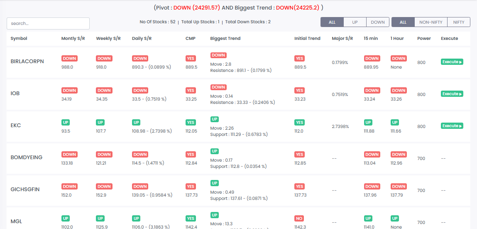Select ALL in the nifty filter group
This screenshot has height=229, width=477.
[x=403, y=22]
